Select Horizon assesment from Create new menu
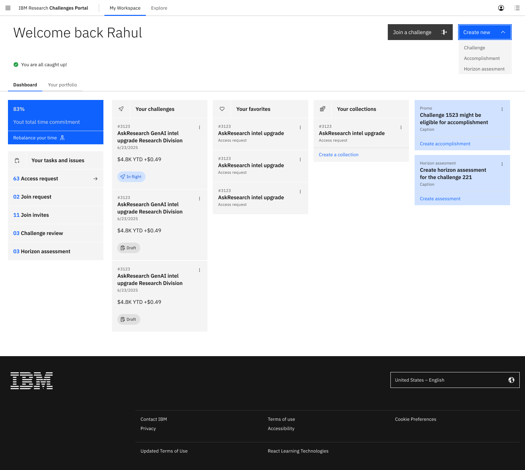Viewport: 525px width, 470px height. click(485, 69)
